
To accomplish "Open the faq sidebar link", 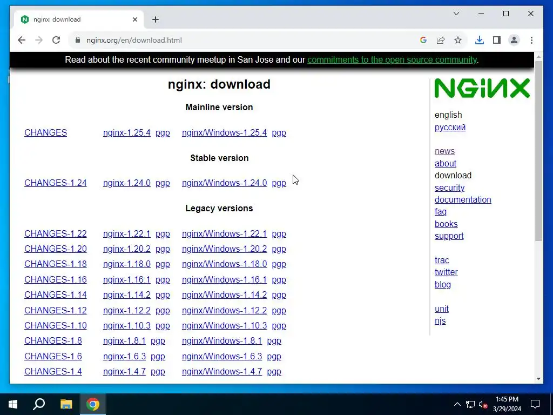I will pos(441,212).
